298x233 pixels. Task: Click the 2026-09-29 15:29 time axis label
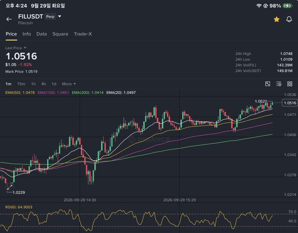[x=180, y=200]
